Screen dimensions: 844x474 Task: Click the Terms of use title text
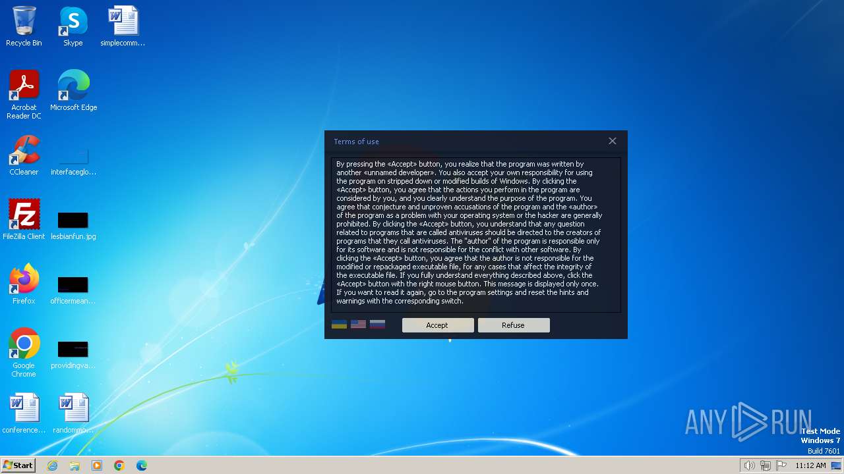[x=356, y=142]
